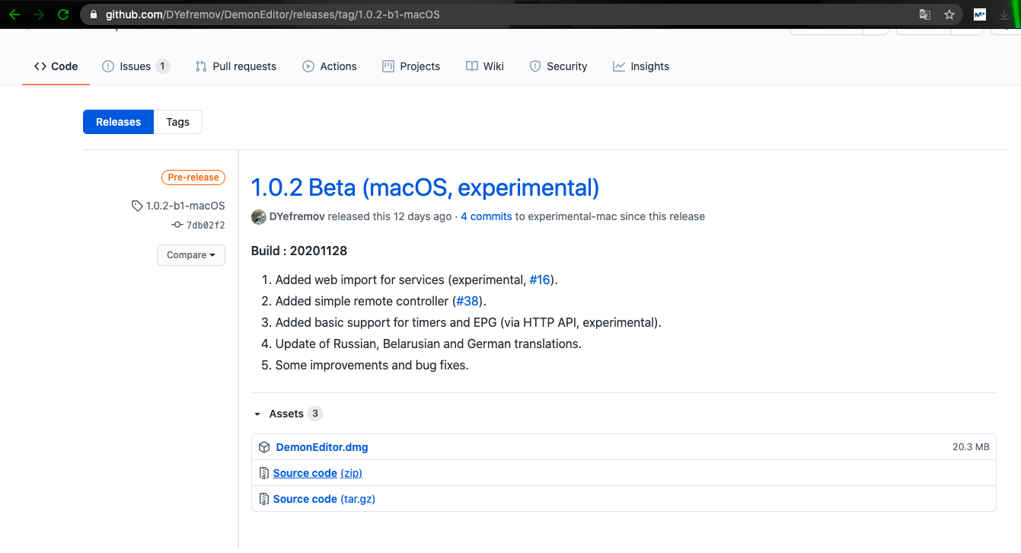Screen dimensions: 1021x553
Task: Click the browser back arrow
Action: 14,14
